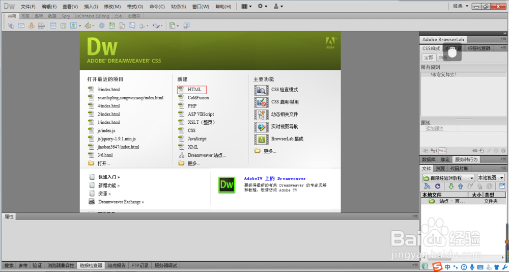Click the blue Put files arrow
Image resolution: width=509 pixels, height=272 pixels.
(460, 186)
